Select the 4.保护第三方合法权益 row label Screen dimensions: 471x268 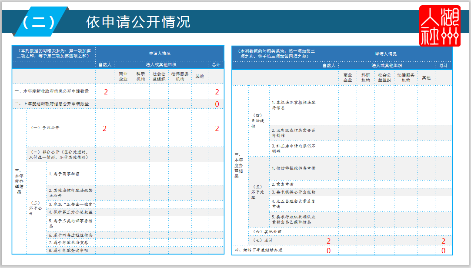[x=71, y=212]
